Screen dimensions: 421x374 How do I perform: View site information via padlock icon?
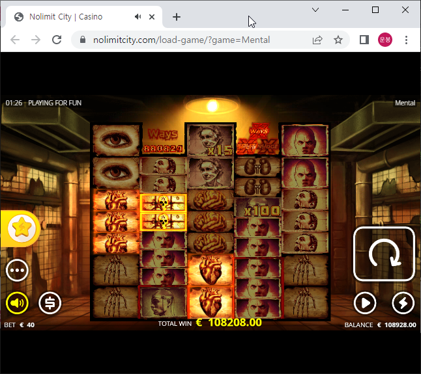tap(83, 40)
